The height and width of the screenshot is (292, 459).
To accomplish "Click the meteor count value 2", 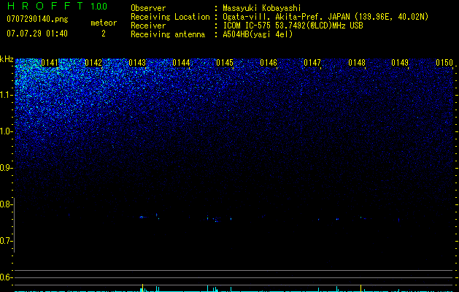I will coord(104,34).
